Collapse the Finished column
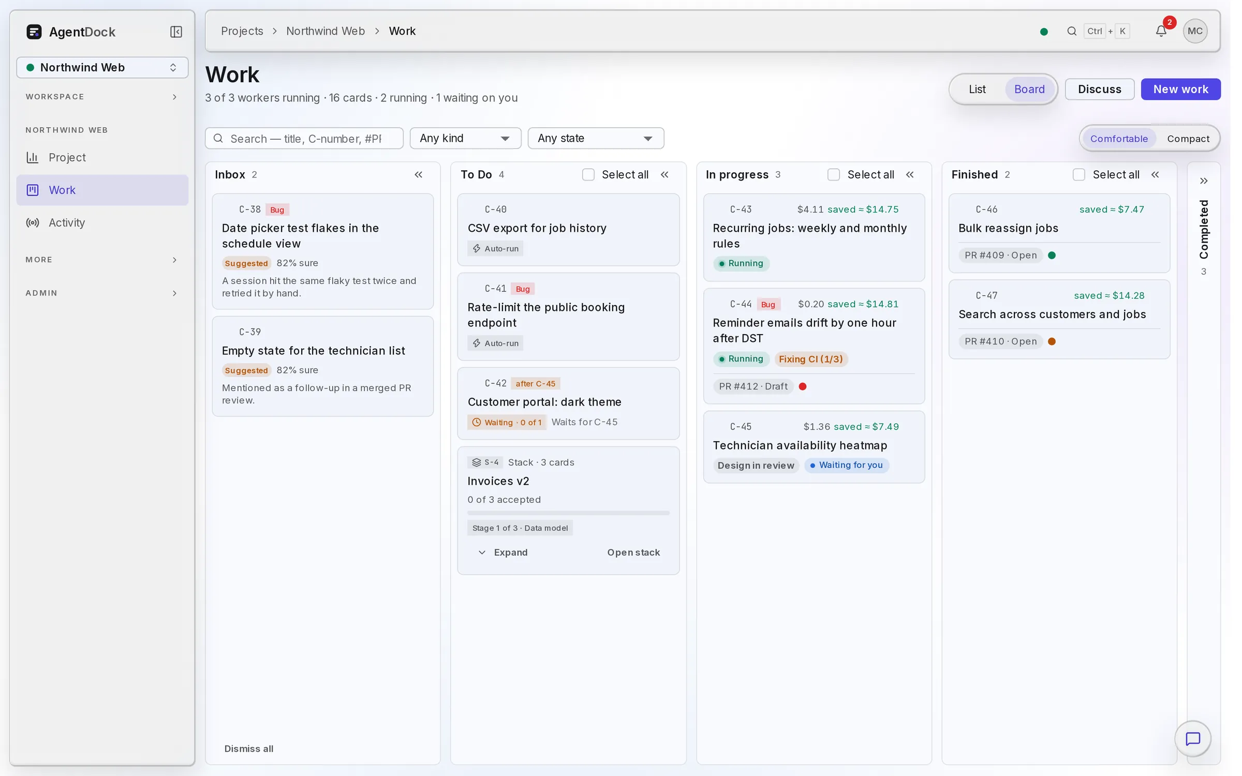1242x776 pixels. 1155,175
